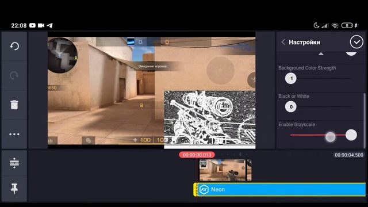
Task: Tap the current time 00:00:00.013 marker
Action: tap(197, 155)
